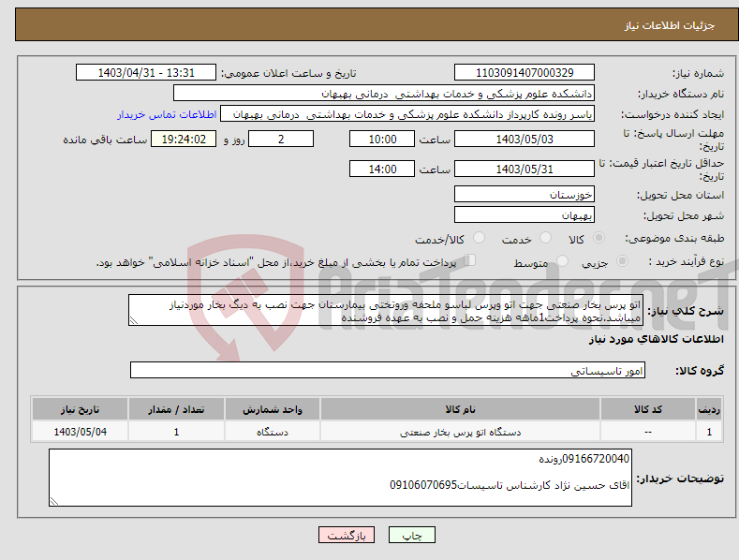Click the نام کالا column header
Image resolution: width=739 pixels, height=560 pixels.
(x=460, y=409)
